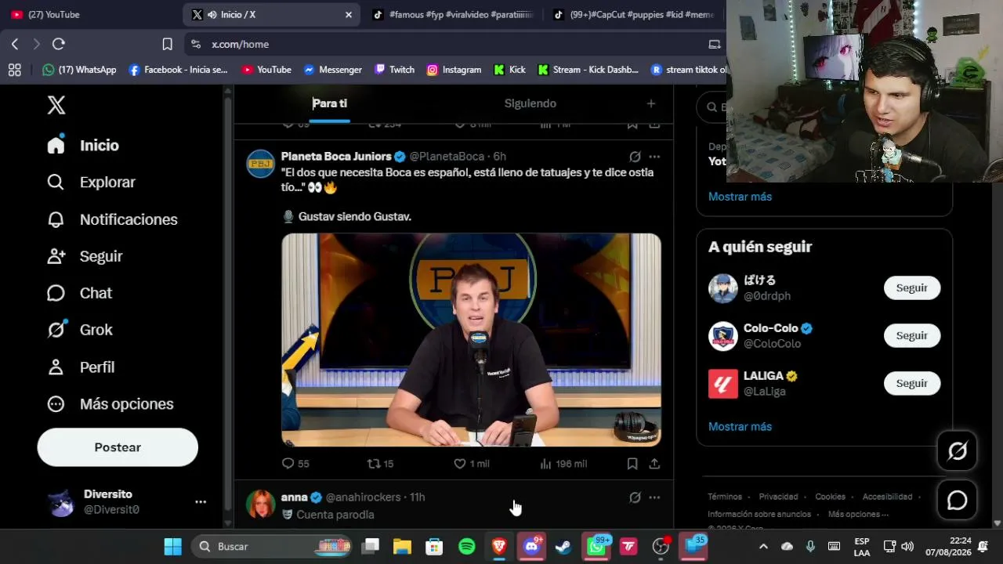The width and height of the screenshot is (1003, 564).
Task: Open the Messenger bookmark
Action: [x=332, y=70]
